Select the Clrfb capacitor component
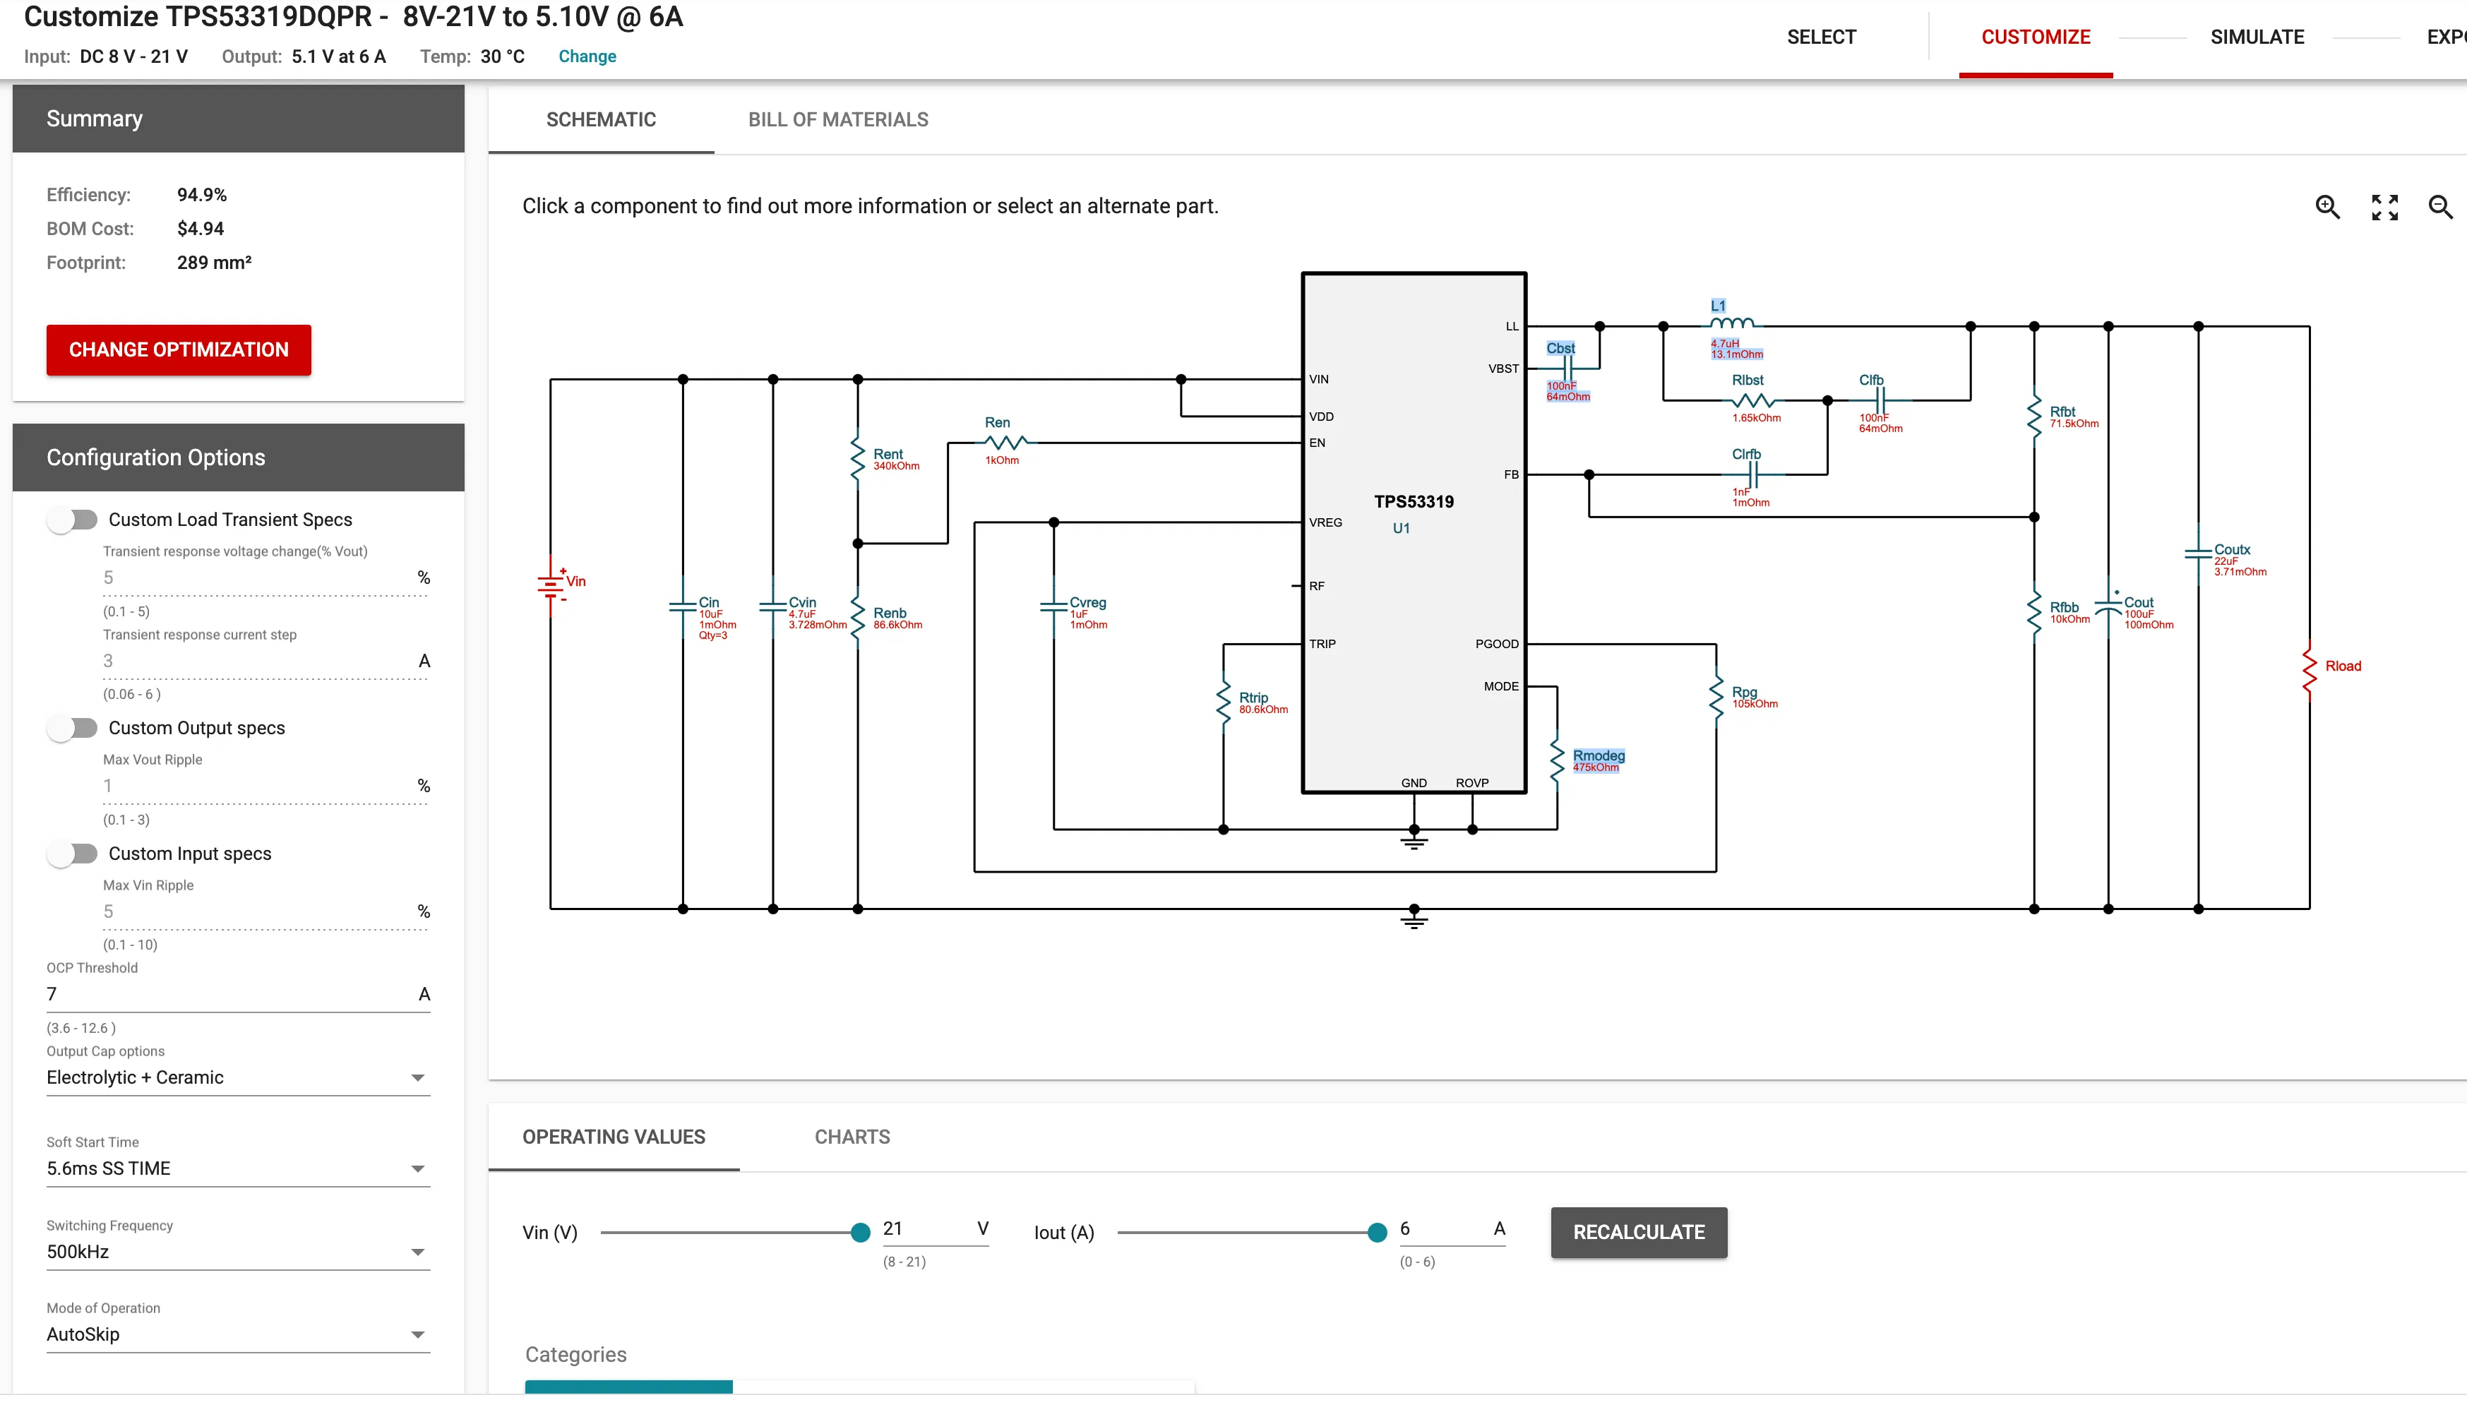The height and width of the screenshot is (1412, 2467). click(x=1752, y=474)
